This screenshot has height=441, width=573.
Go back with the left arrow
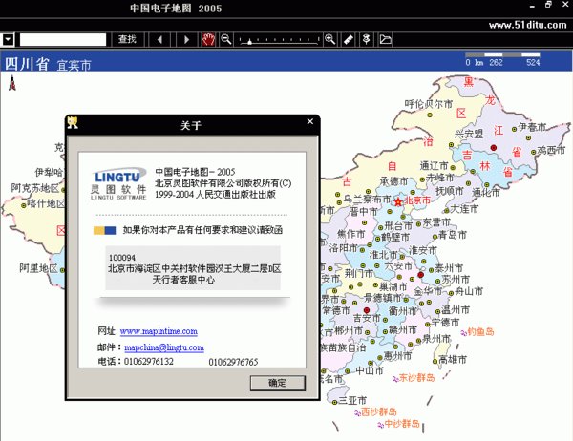[x=160, y=39]
